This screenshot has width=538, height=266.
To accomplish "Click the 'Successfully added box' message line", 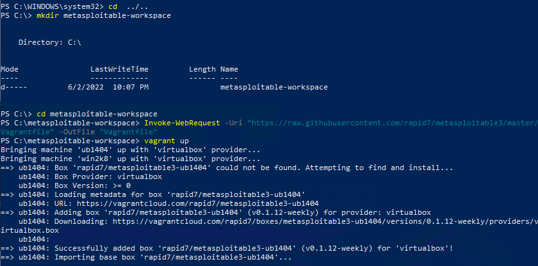I will point(227,248).
